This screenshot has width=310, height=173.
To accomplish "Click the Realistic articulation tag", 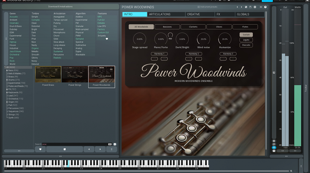I will point(57,58).
